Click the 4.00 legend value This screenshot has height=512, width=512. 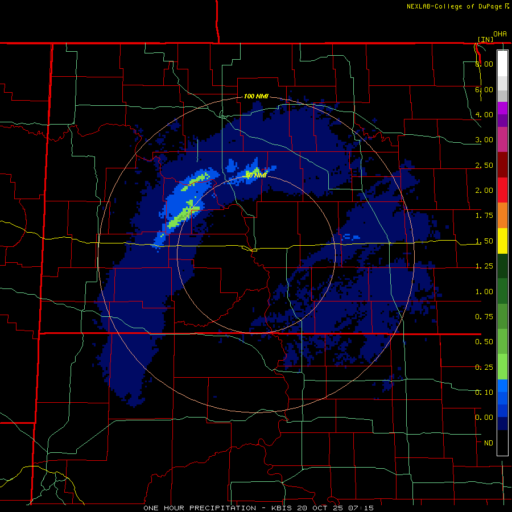(484, 114)
